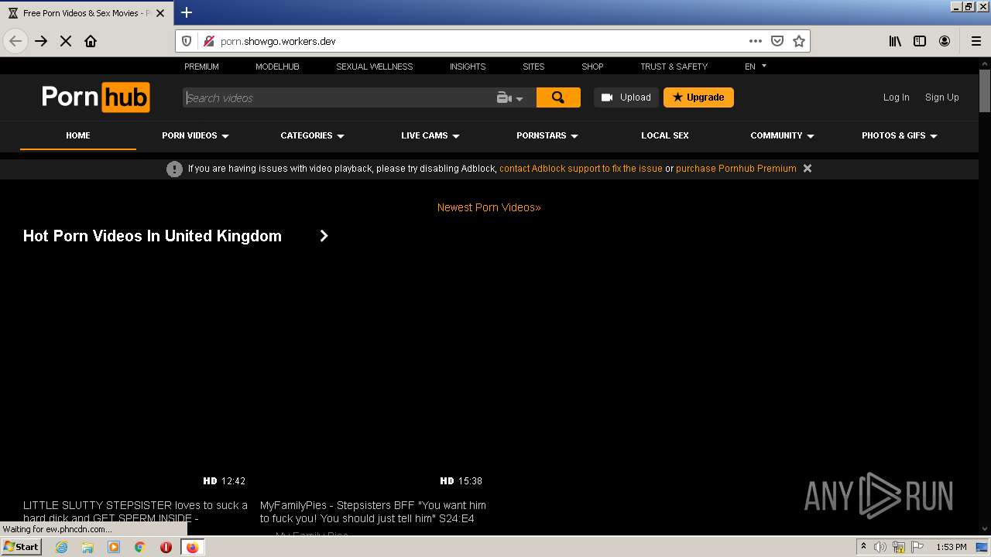Dismiss the Adblock notice with X

coord(808,169)
